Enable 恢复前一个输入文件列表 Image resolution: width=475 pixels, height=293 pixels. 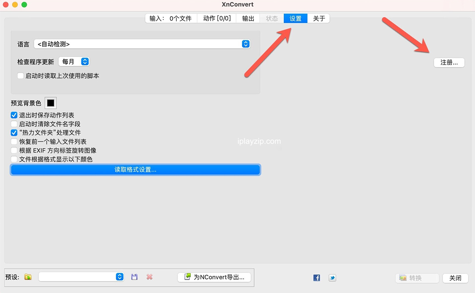[14, 142]
